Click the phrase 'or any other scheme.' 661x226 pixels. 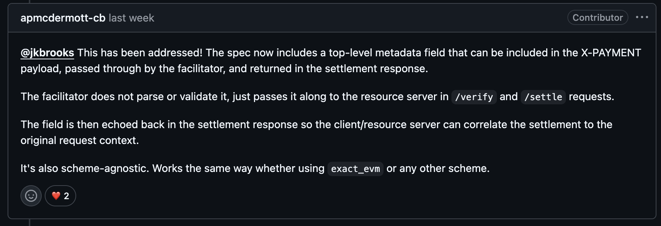coord(438,169)
